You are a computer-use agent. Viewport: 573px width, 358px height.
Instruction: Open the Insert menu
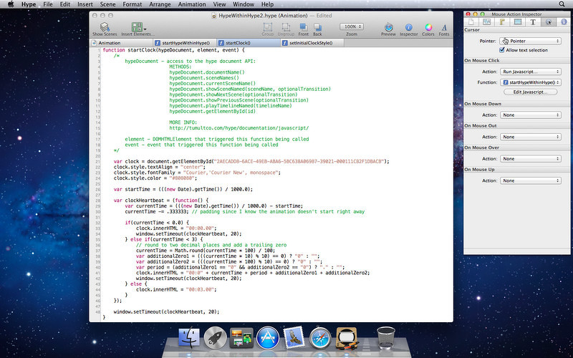85,4
